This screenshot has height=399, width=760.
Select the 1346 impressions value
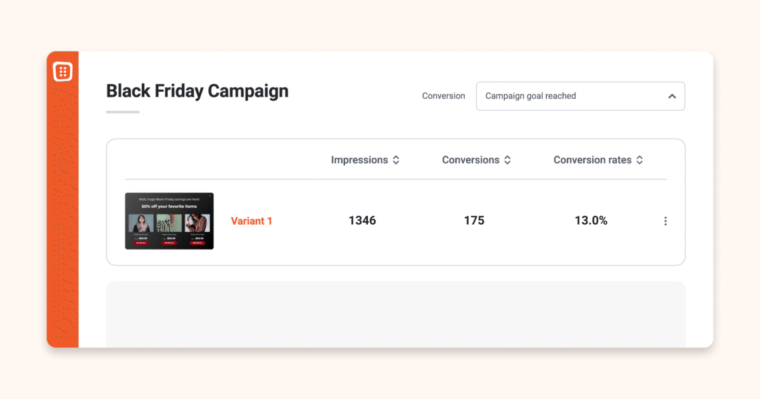(x=362, y=220)
